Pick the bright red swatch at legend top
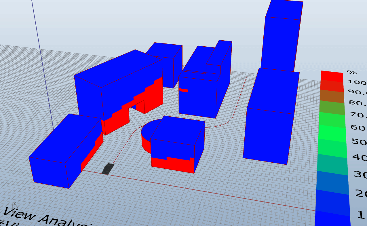Image resolution: width=367 pixels, height=226 pixels. (332, 77)
